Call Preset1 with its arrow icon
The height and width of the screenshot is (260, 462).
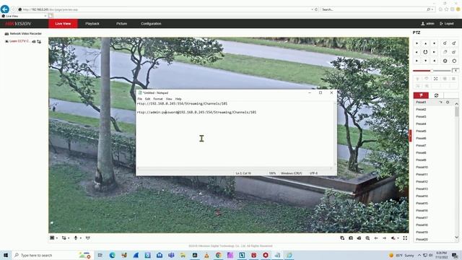(x=441, y=103)
